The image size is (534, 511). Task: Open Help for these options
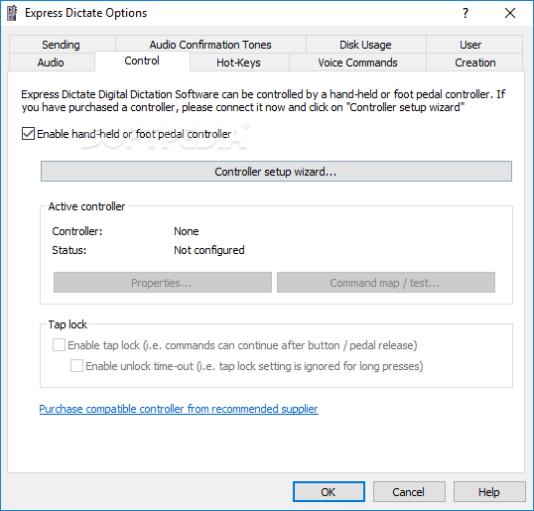click(x=489, y=491)
